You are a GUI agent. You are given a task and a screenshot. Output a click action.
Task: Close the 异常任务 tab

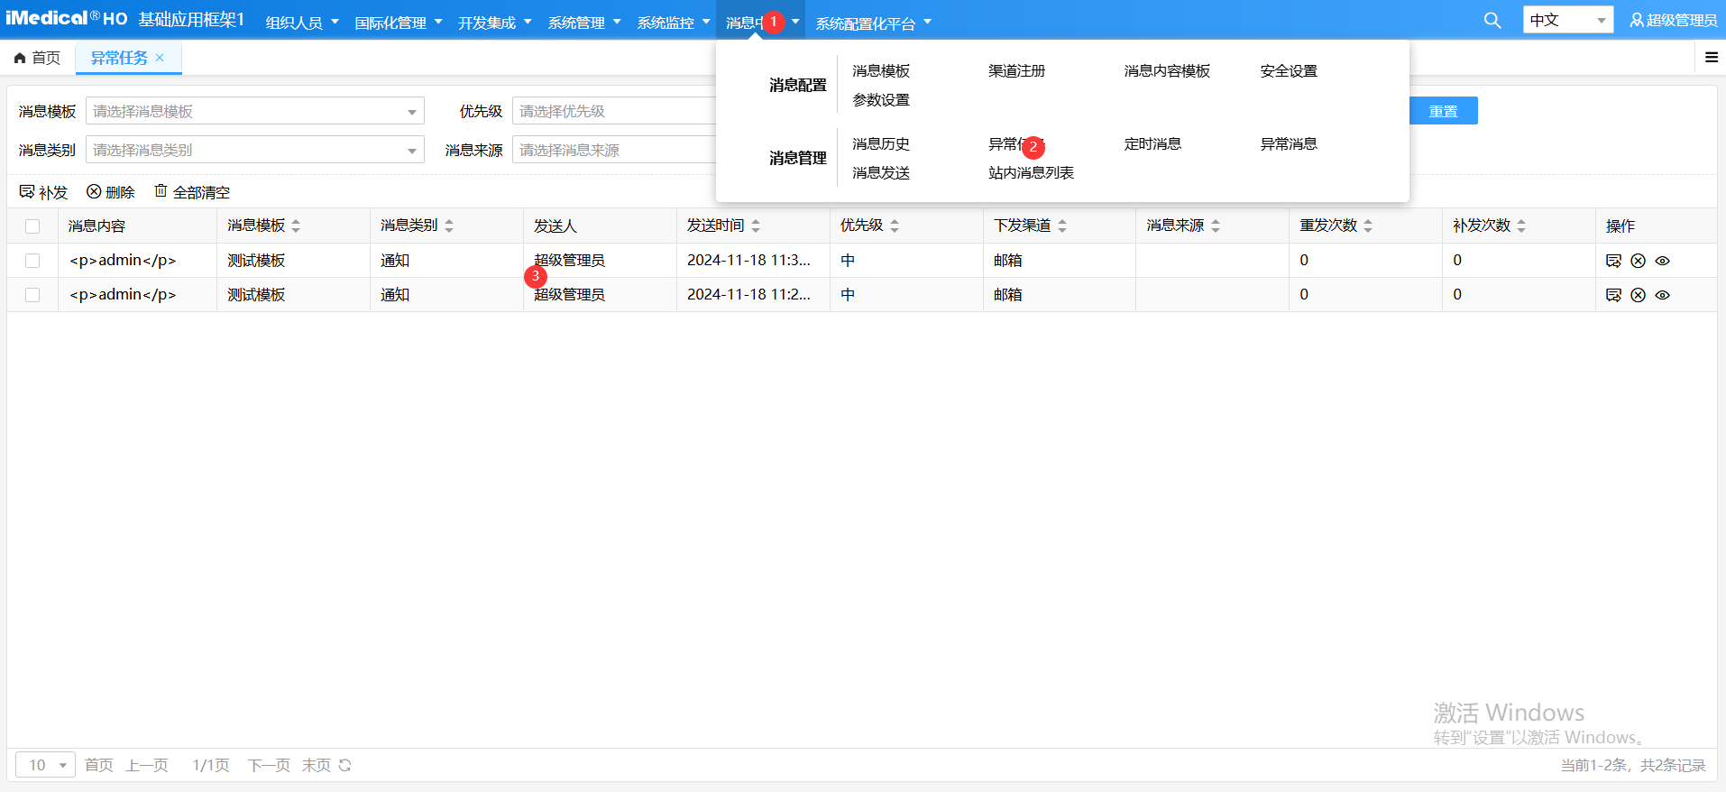point(160,58)
